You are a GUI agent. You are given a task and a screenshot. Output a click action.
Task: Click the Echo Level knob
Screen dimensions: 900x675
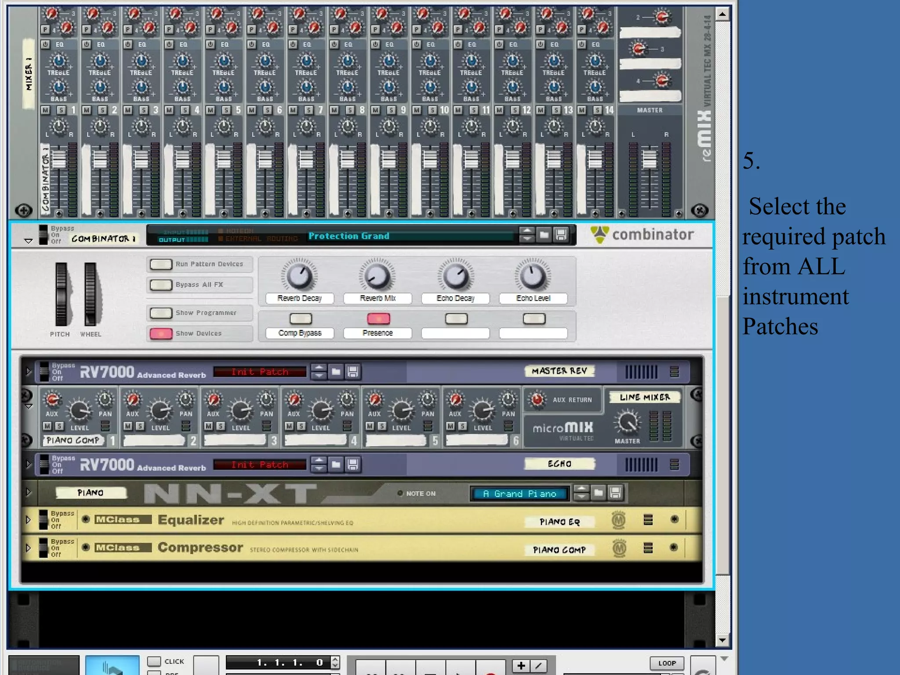point(533,276)
